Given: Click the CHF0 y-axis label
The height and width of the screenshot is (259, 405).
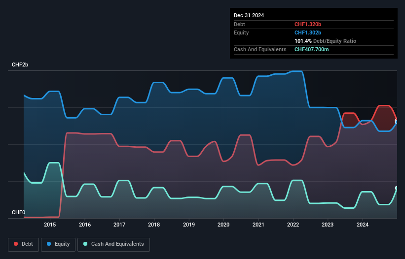Looking at the screenshot, I should 19,212.
